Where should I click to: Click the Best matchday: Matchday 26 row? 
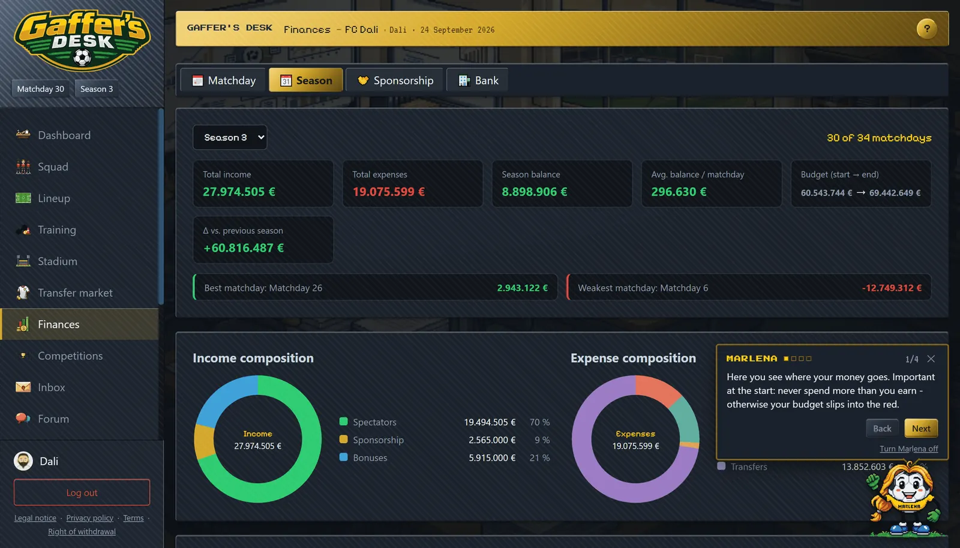click(376, 288)
